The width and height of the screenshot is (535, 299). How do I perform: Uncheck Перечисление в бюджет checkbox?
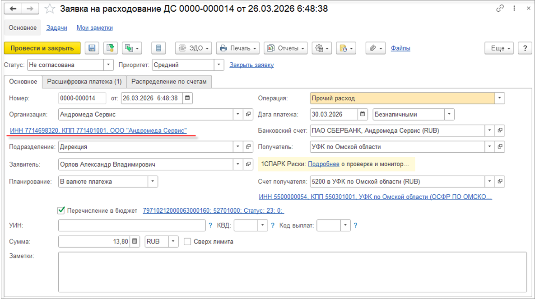click(61, 210)
